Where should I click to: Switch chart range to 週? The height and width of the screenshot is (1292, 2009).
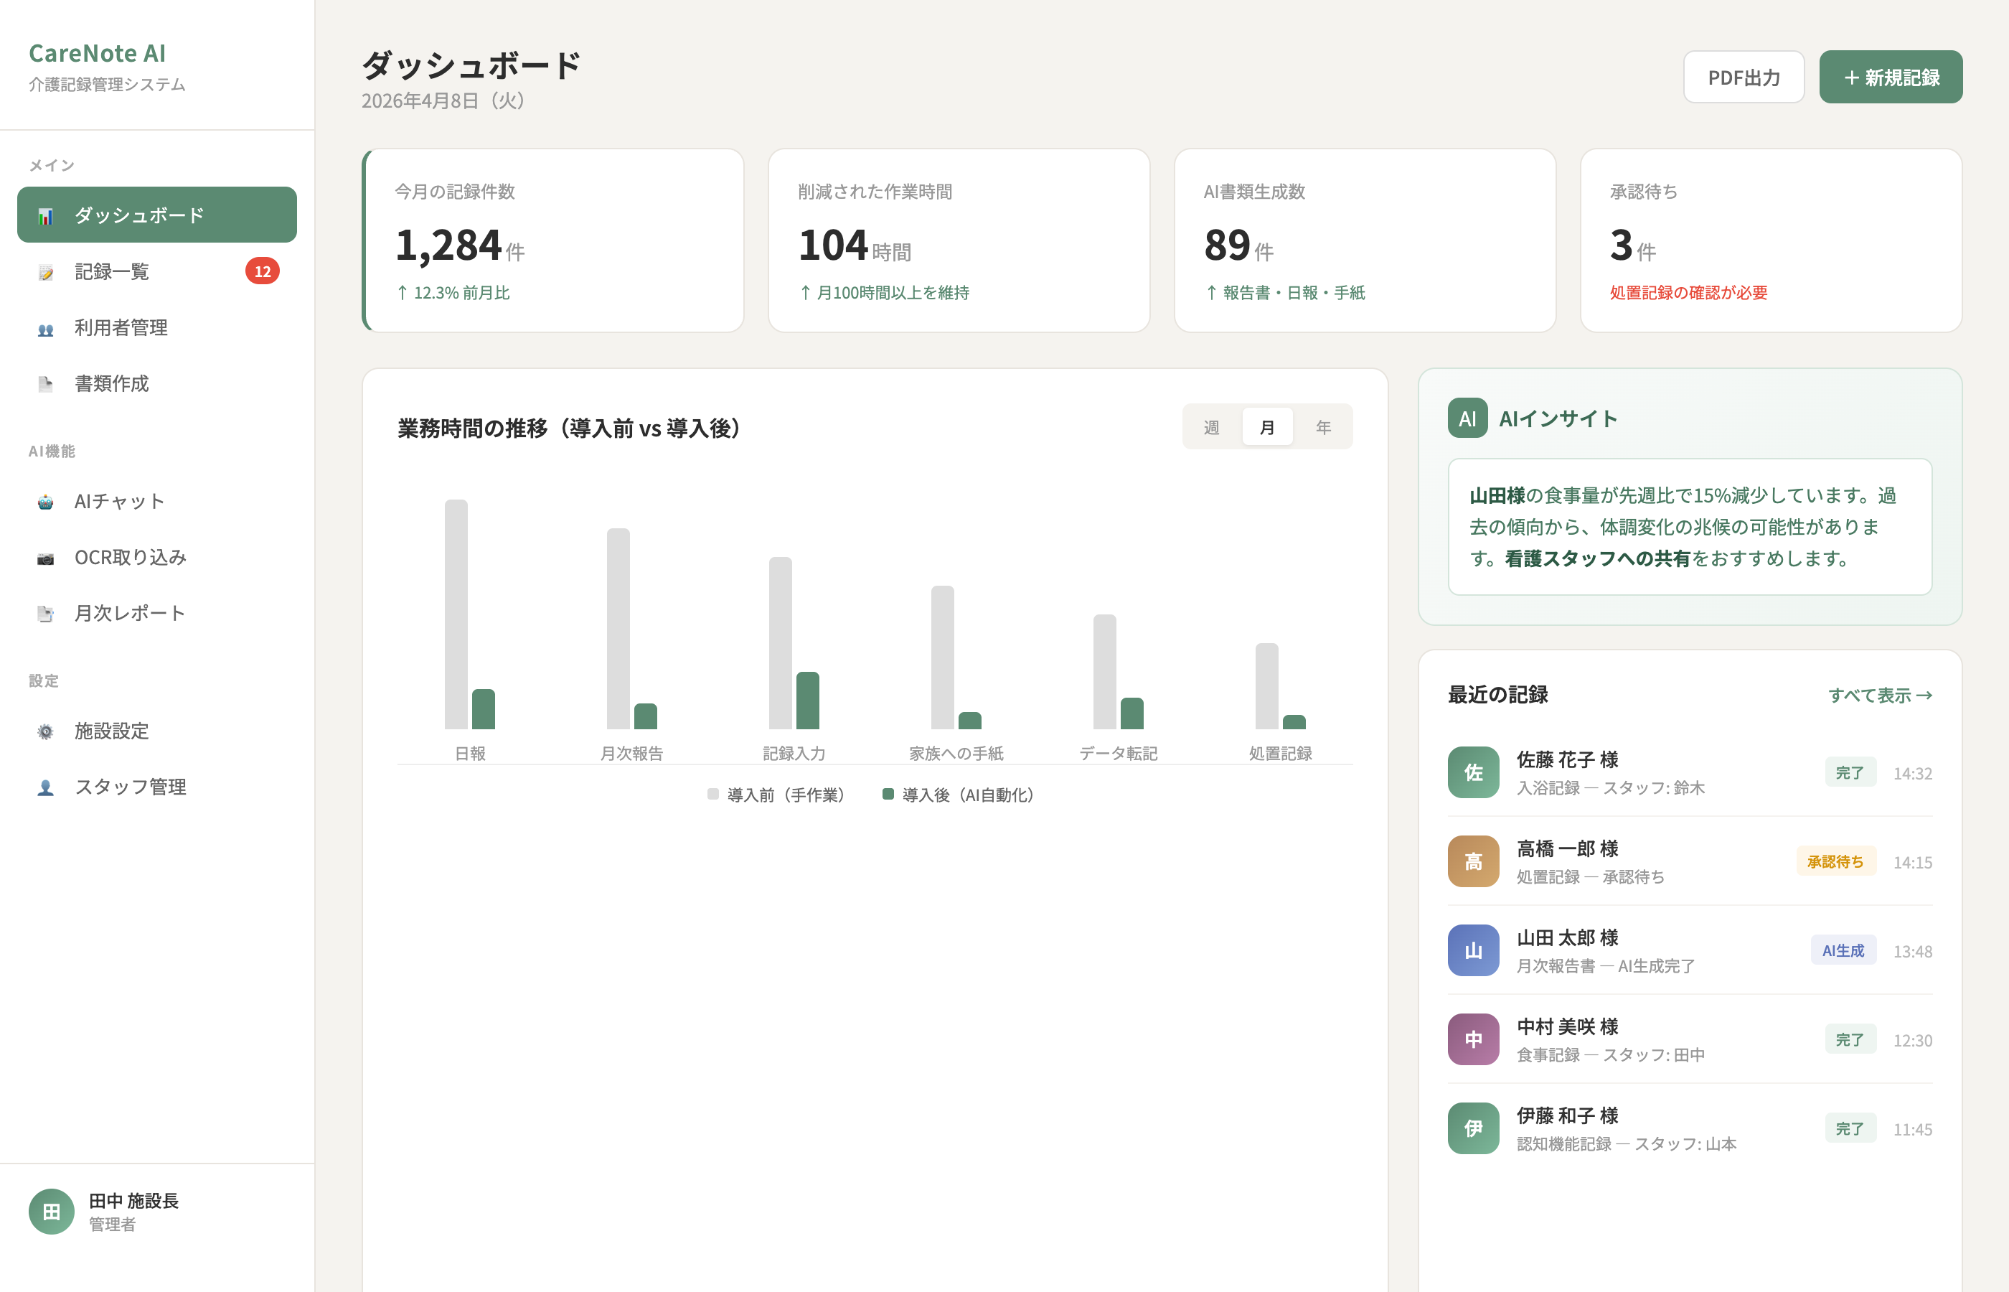click(1212, 427)
